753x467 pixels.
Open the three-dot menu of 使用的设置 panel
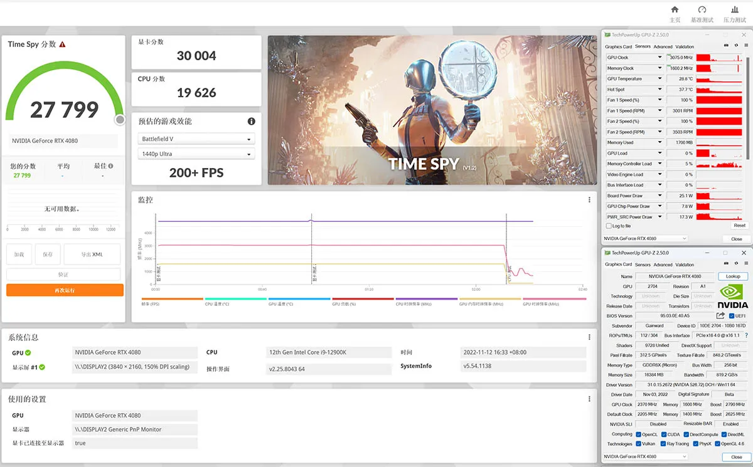pos(589,399)
